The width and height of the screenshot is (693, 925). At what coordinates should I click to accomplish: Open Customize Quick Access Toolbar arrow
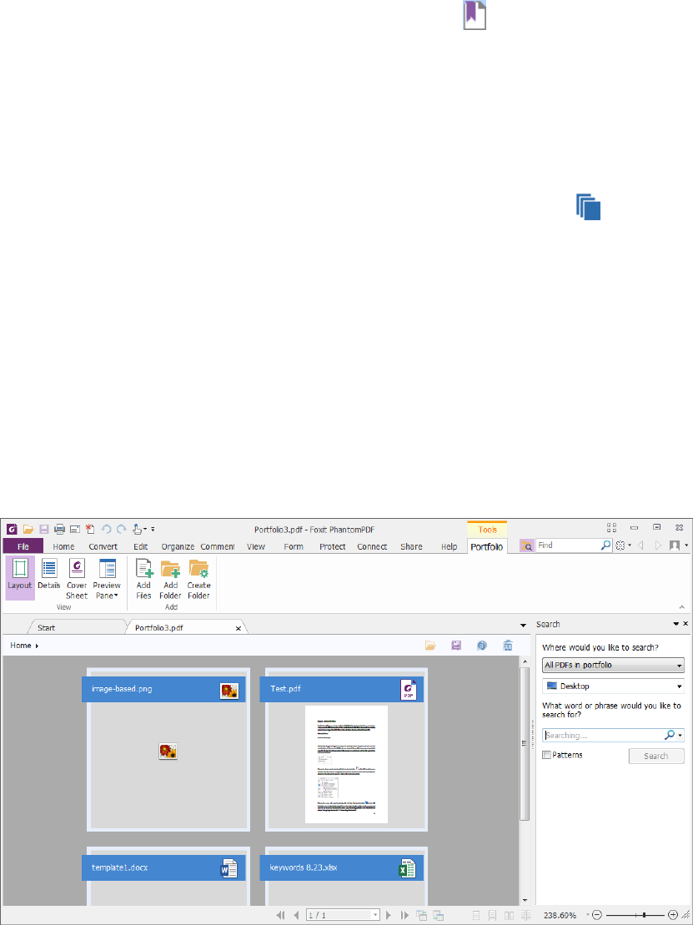[x=153, y=530]
